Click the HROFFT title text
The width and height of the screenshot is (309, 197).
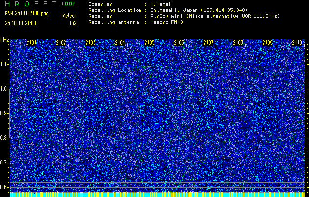click(x=30, y=3)
